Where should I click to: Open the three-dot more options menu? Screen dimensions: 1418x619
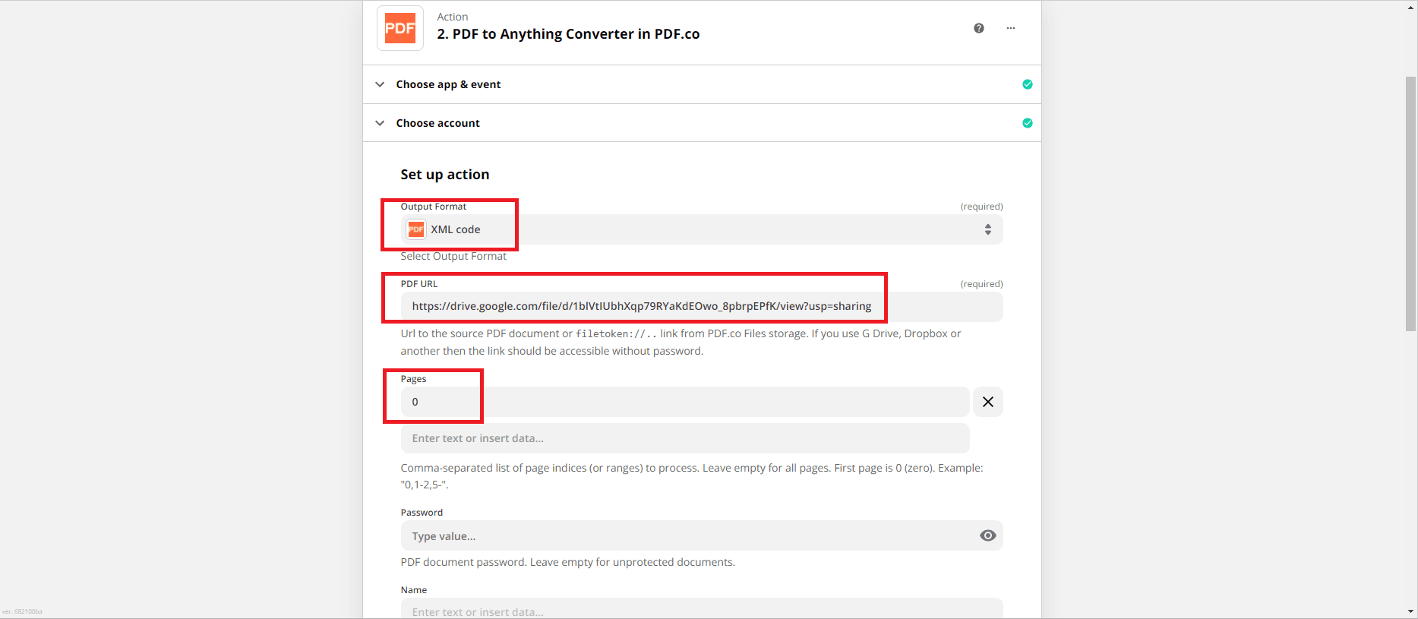pos(1010,28)
